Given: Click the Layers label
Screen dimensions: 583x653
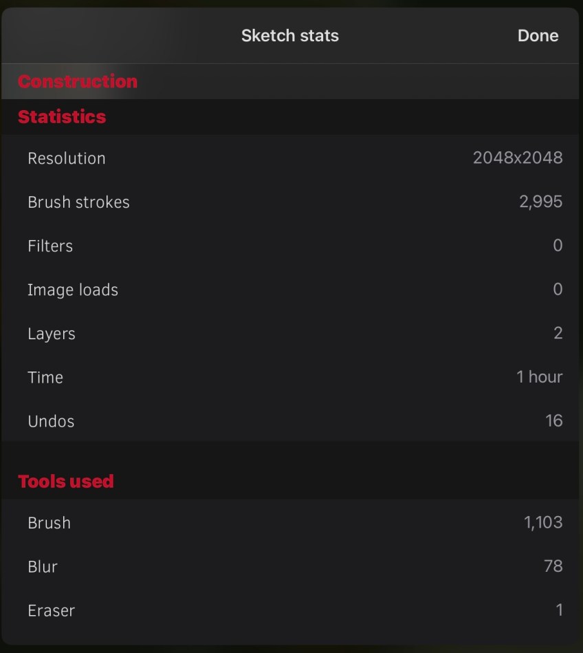Looking at the screenshot, I should coord(52,334).
